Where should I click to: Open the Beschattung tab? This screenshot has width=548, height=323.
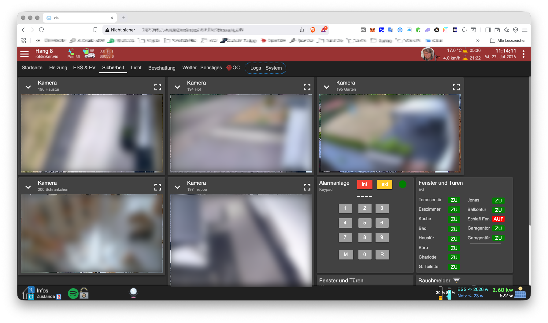[x=162, y=68]
